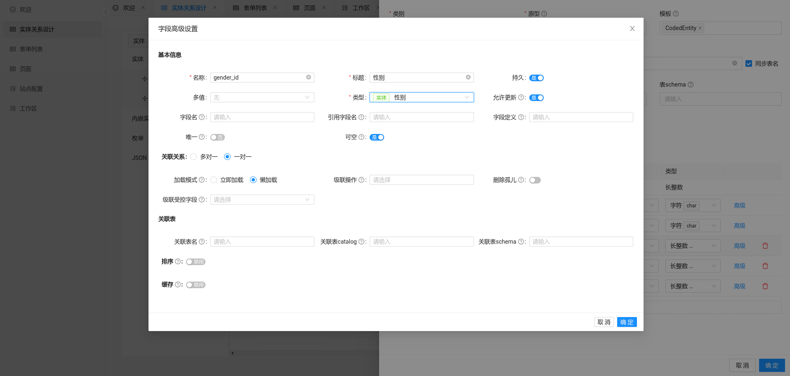790x376 pixels.
Task: Open the 级联受控字段 dropdown
Action: [x=262, y=200]
